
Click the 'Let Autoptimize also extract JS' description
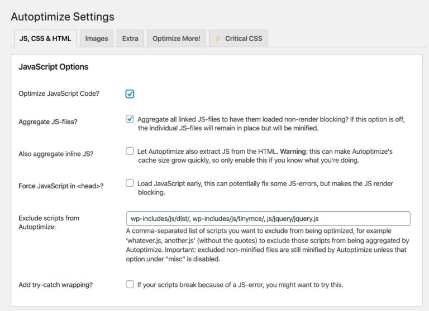click(265, 155)
